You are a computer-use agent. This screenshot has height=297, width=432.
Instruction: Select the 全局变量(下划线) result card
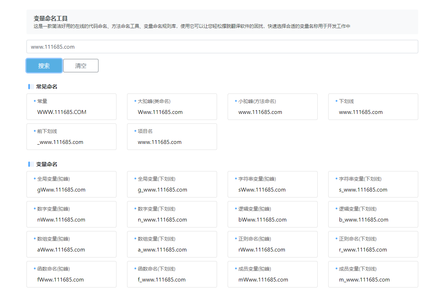click(172, 184)
